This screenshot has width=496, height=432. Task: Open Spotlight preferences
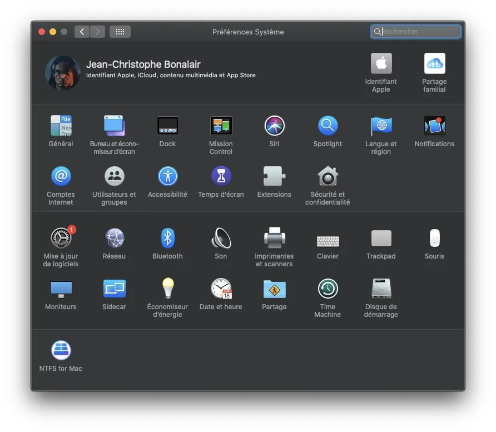[328, 126]
